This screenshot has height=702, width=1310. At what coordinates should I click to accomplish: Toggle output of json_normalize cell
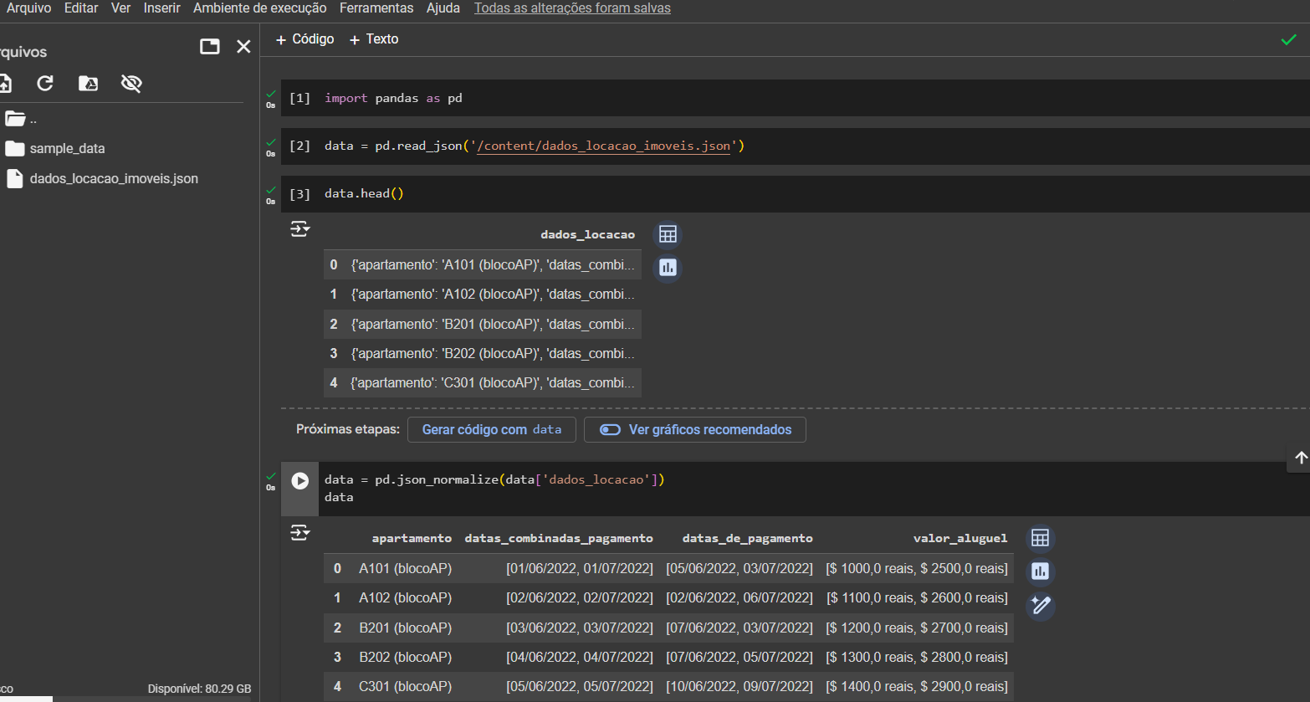coord(299,533)
